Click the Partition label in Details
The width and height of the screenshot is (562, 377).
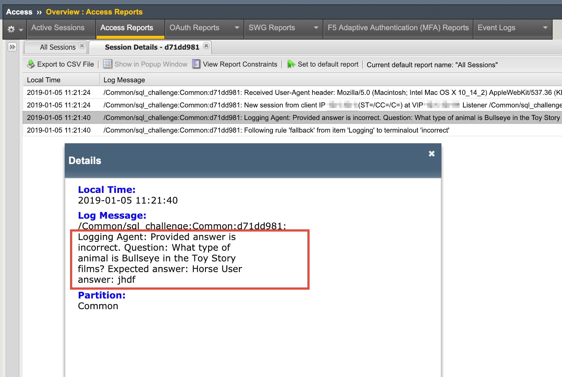click(x=102, y=295)
